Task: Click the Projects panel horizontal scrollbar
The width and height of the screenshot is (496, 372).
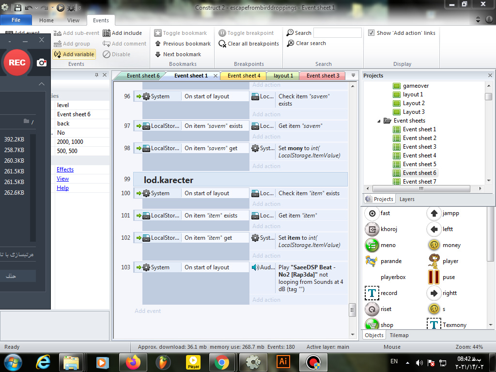Action: pos(421,188)
